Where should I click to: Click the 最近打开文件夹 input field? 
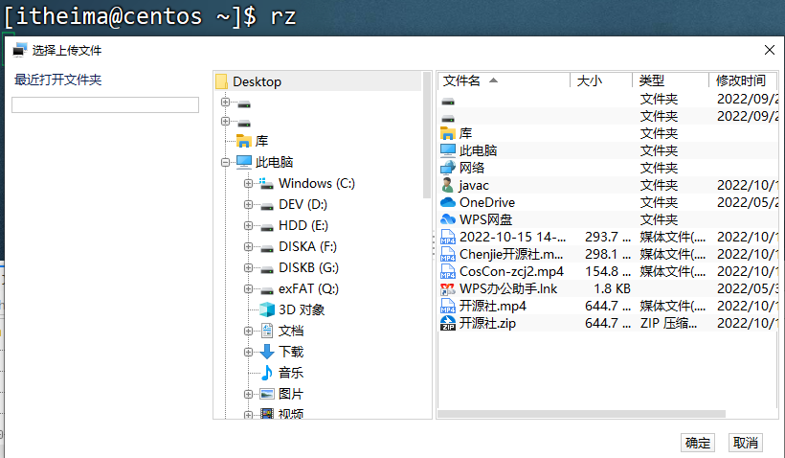coord(105,104)
